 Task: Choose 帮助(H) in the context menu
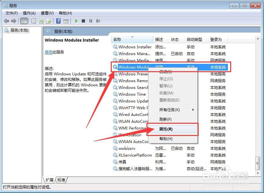tap(173, 139)
